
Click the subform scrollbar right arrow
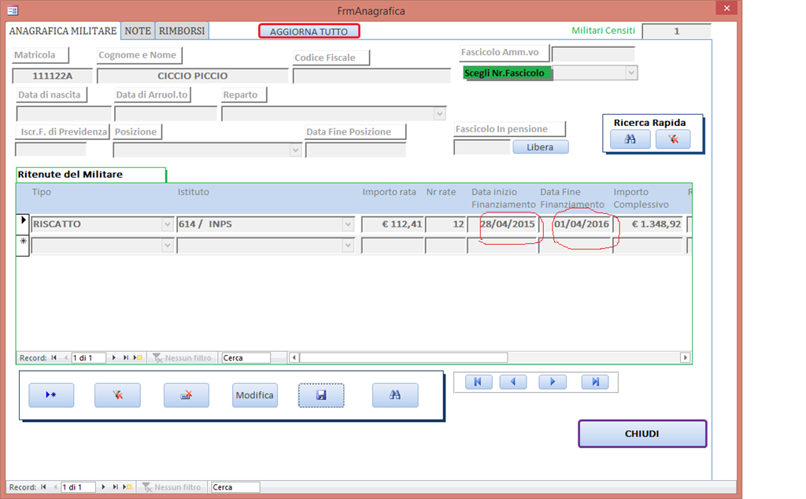(685, 357)
